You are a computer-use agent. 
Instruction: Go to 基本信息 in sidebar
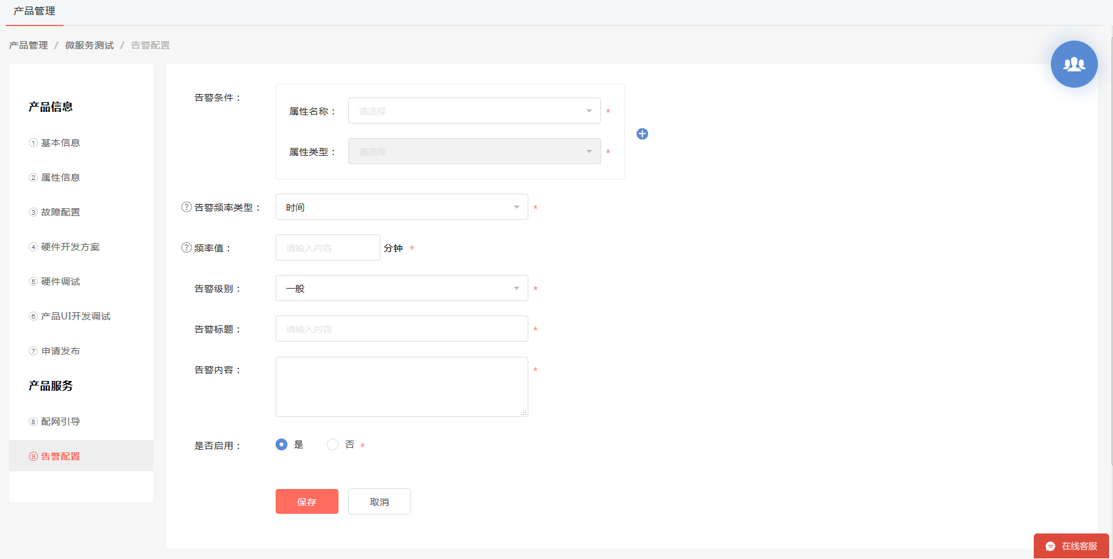[60, 143]
